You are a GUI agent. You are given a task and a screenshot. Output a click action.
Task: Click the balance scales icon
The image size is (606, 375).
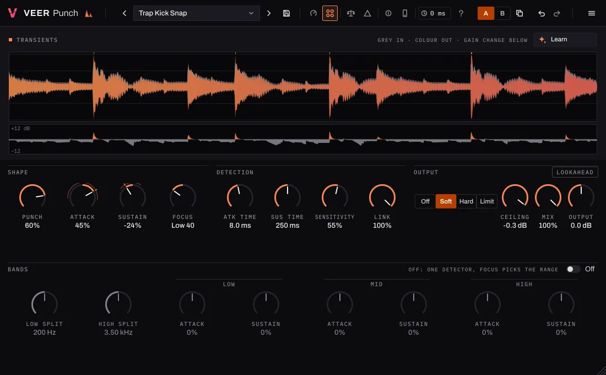click(x=351, y=13)
